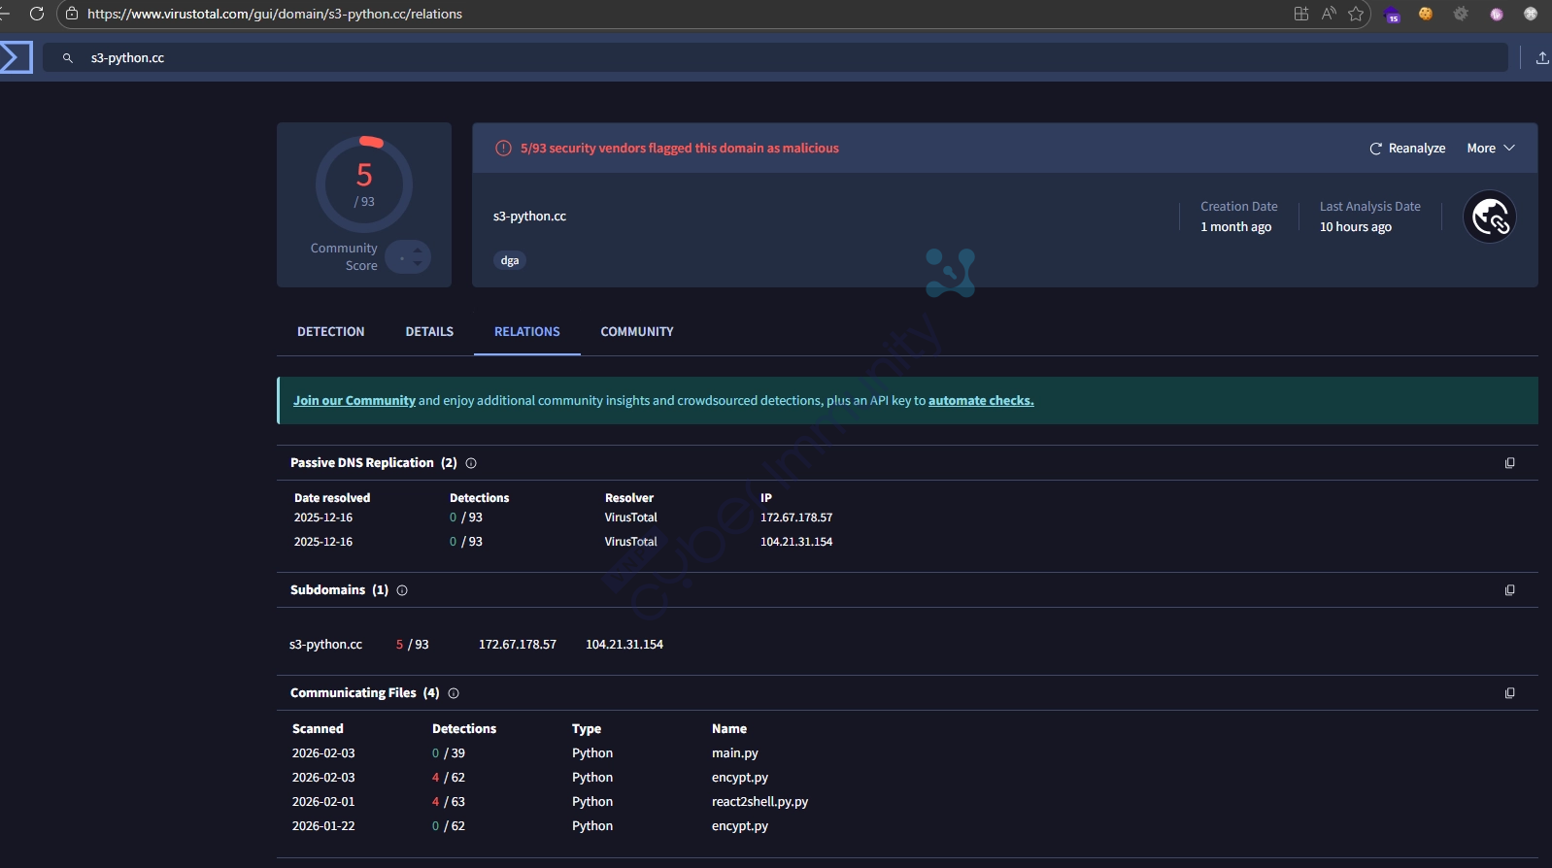Viewport: 1552px width, 868px height.
Task: Click the domain globe icon
Action: coord(1490,217)
